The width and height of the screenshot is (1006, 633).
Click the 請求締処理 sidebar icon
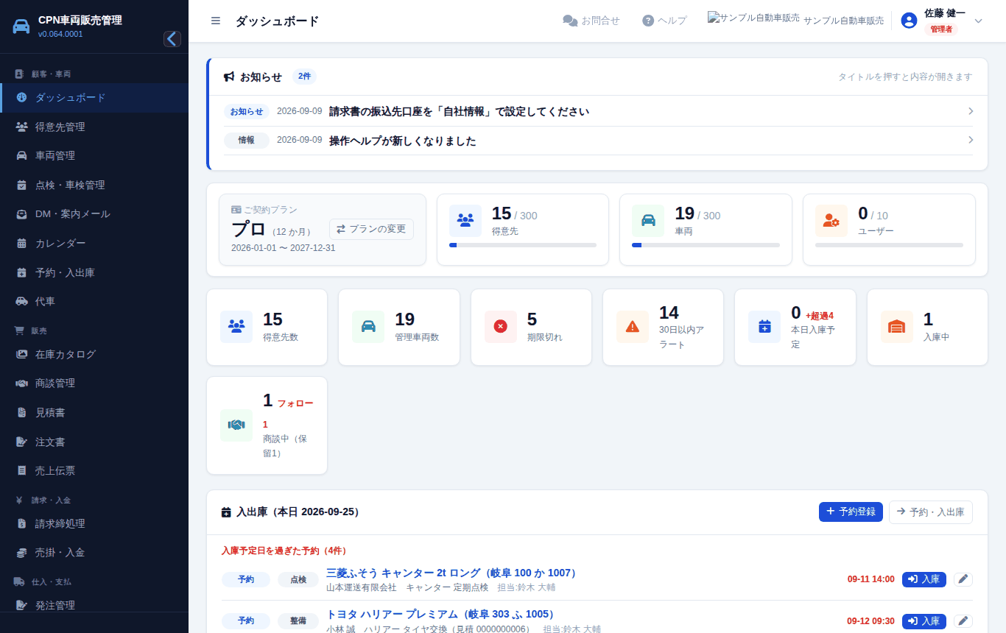[x=21, y=523]
